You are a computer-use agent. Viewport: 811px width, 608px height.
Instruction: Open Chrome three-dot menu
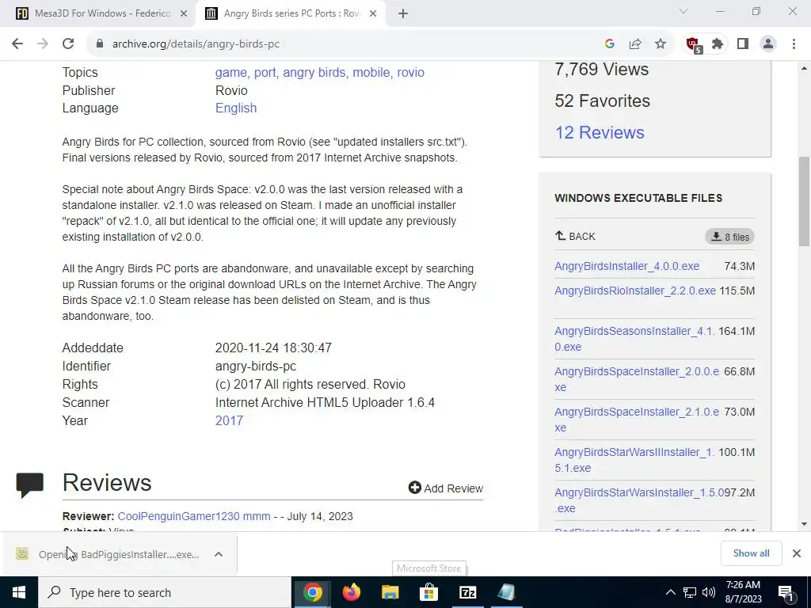tap(794, 44)
